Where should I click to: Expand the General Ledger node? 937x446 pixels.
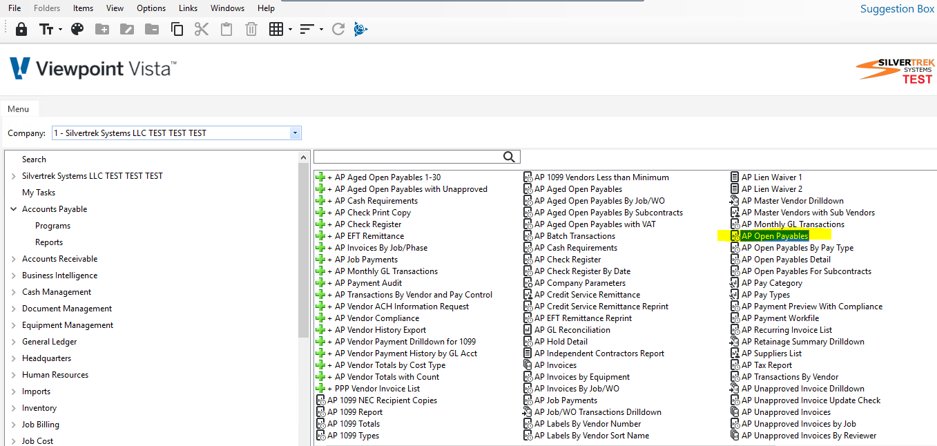tap(13, 342)
